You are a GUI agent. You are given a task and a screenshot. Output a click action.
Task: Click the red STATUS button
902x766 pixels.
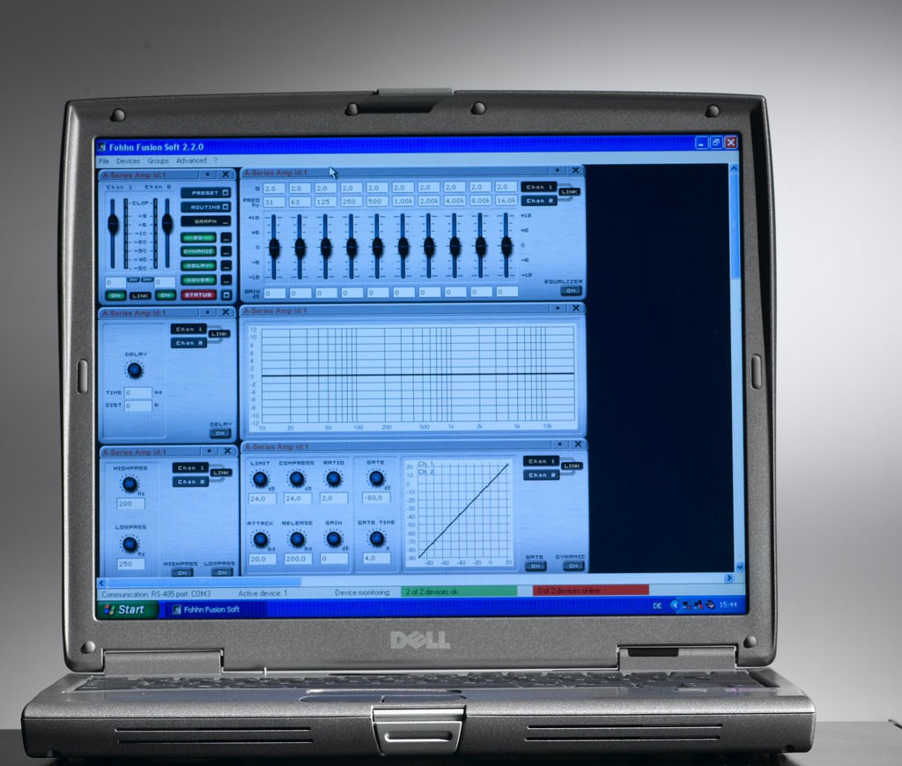pyautogui.click(x=198, y=294)
